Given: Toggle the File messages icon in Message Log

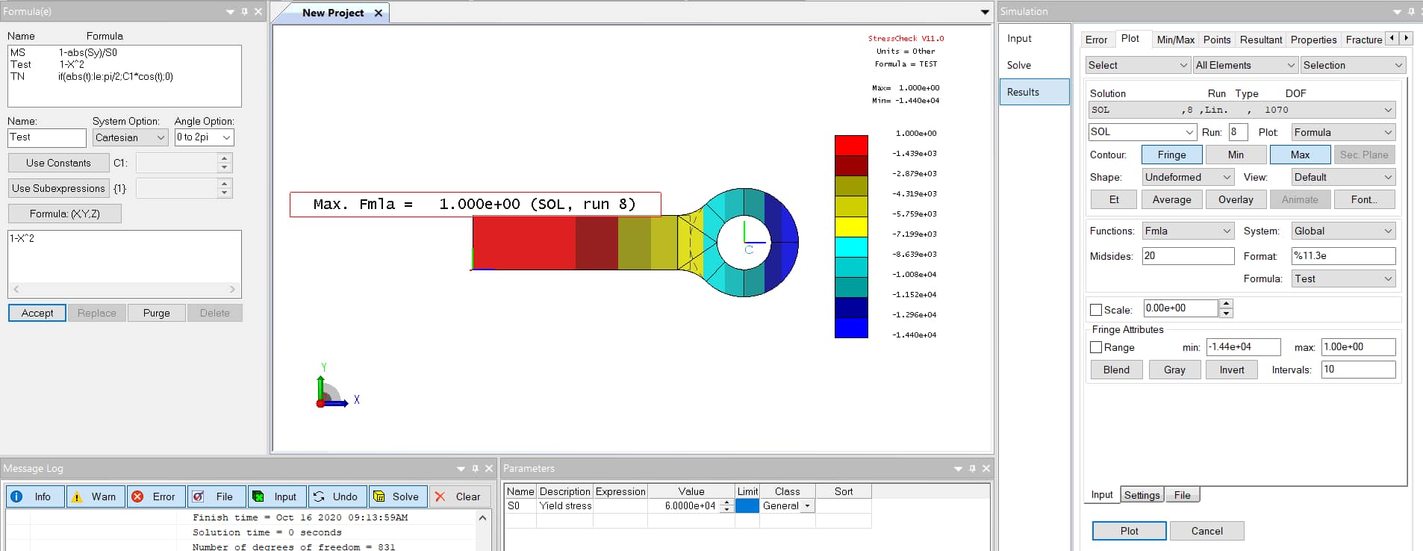Looking at the screenshot, I should coord(198,496).
